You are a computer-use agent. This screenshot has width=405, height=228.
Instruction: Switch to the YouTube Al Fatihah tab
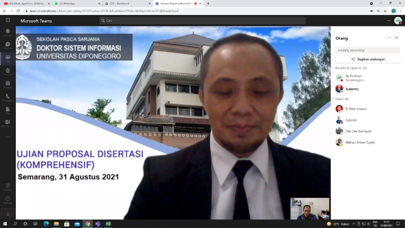26,3
